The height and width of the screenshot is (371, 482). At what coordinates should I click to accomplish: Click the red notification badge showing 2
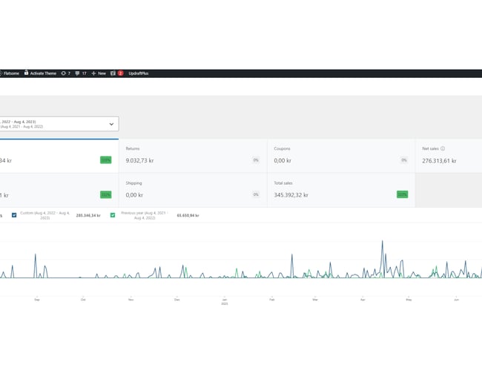click(x=120, y=73)
